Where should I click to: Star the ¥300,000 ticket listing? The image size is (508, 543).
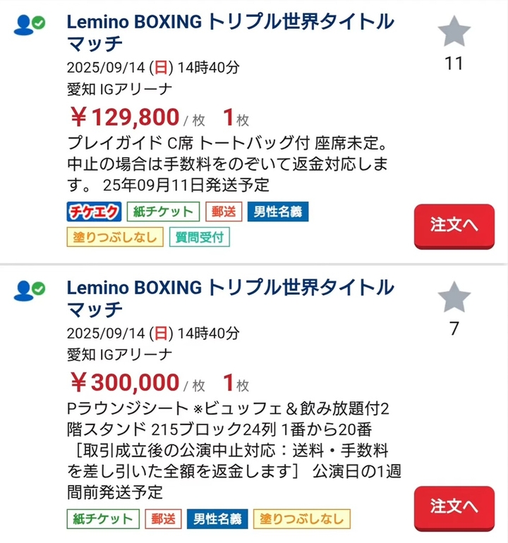(x=454, y=297)
